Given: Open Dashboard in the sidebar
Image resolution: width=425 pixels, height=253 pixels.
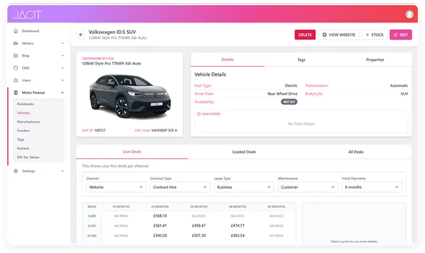Looking at the screenshot, I should click(x=30, y=31).
